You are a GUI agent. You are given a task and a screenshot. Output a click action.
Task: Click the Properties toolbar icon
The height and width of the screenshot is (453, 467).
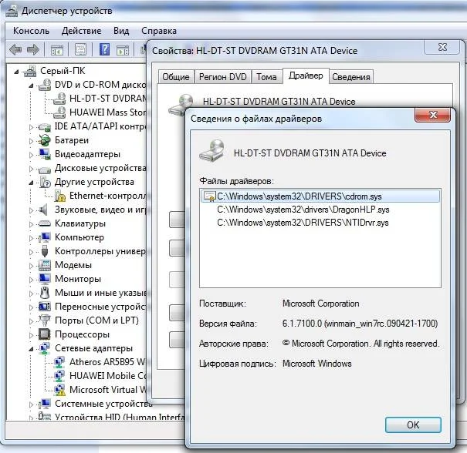tap(80, 49)
